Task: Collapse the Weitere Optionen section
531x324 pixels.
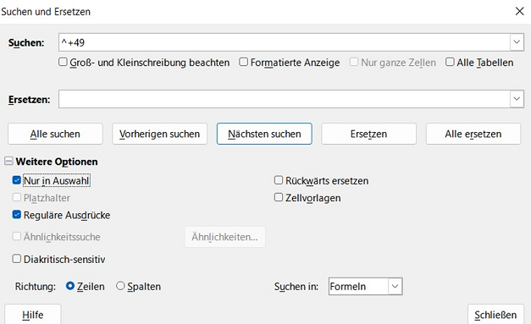Action: pyautogui.click(x=8, y=162)
